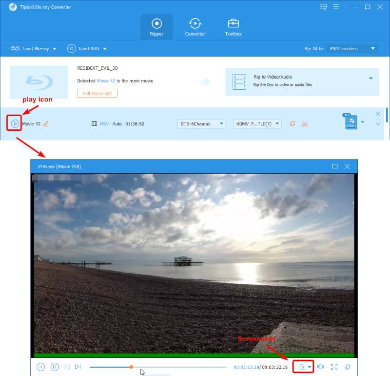Screen dimensions: 390x376
Task: Click the Tipard Blu-ray Converter logo icon
Action: pyautogui.click(x=13, y=7)
